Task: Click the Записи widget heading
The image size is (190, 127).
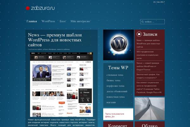Action: [x=150, y=34]
